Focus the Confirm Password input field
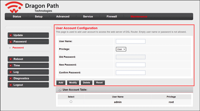Image resolution: width=200 pixels, height=111 pixels. (131, 73)
